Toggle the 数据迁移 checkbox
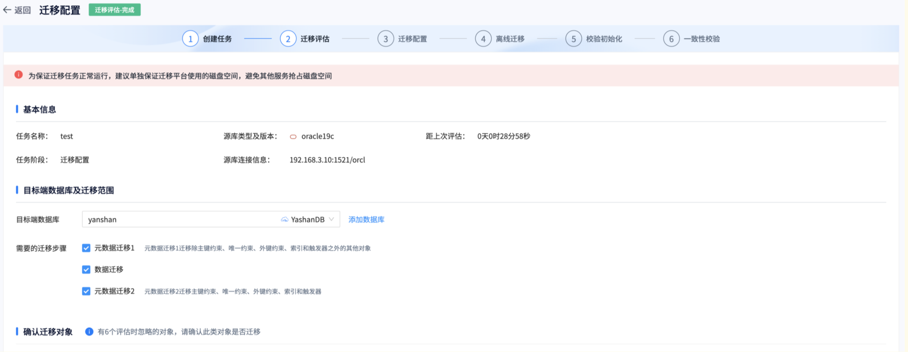This screenshot has height=352, width=908. 86,269
